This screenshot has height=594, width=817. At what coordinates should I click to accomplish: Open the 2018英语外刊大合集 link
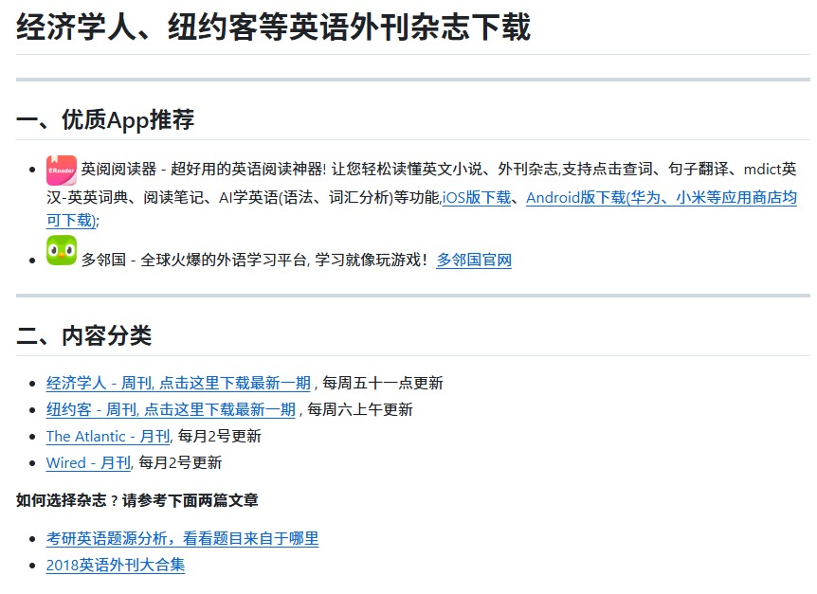click(x=116, y=565)
